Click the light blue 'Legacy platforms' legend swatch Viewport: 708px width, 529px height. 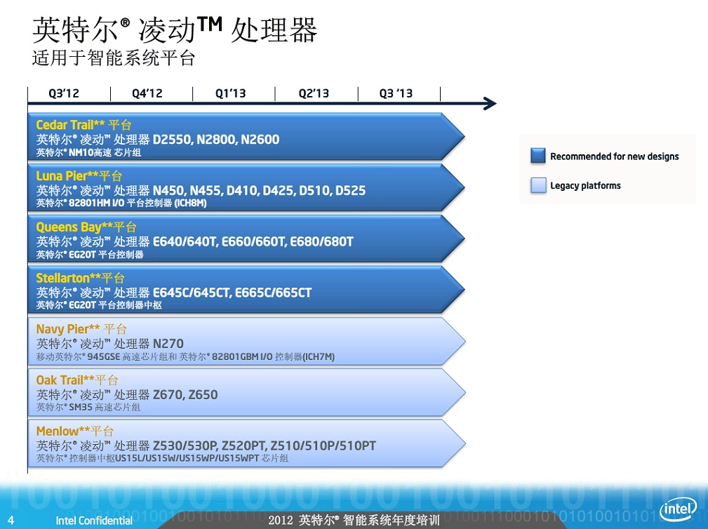point(538,186)
